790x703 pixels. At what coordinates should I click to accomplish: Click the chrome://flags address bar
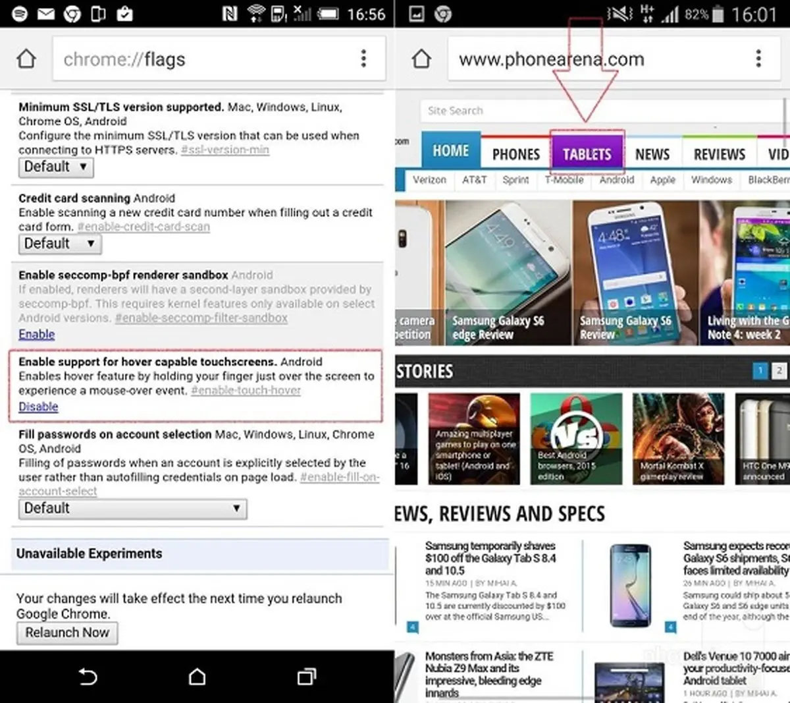(x=219, y=59)
